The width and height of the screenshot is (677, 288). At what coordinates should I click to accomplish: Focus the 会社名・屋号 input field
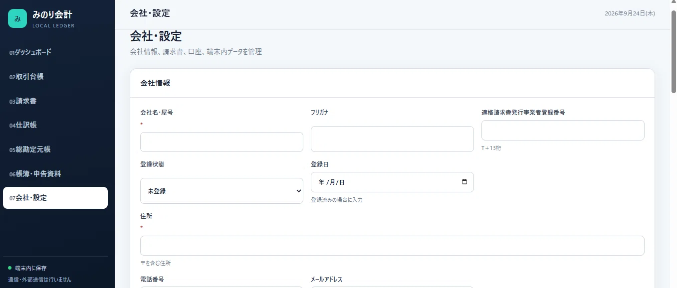click(x=222, y=142)
